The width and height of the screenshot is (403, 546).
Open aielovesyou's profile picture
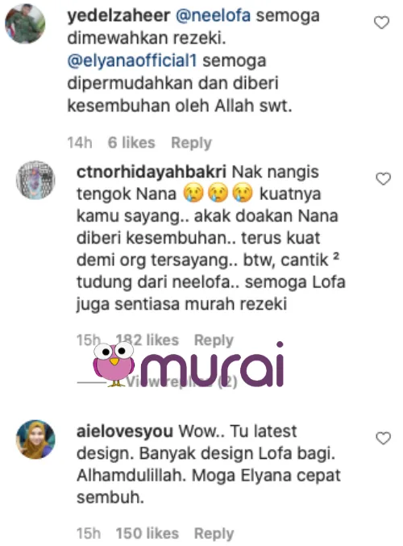[35, 440]
